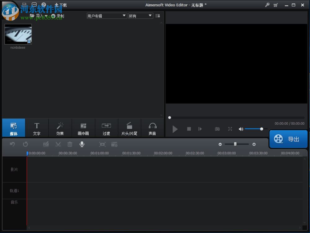Click the save icon in the title bar

[24, 5]
